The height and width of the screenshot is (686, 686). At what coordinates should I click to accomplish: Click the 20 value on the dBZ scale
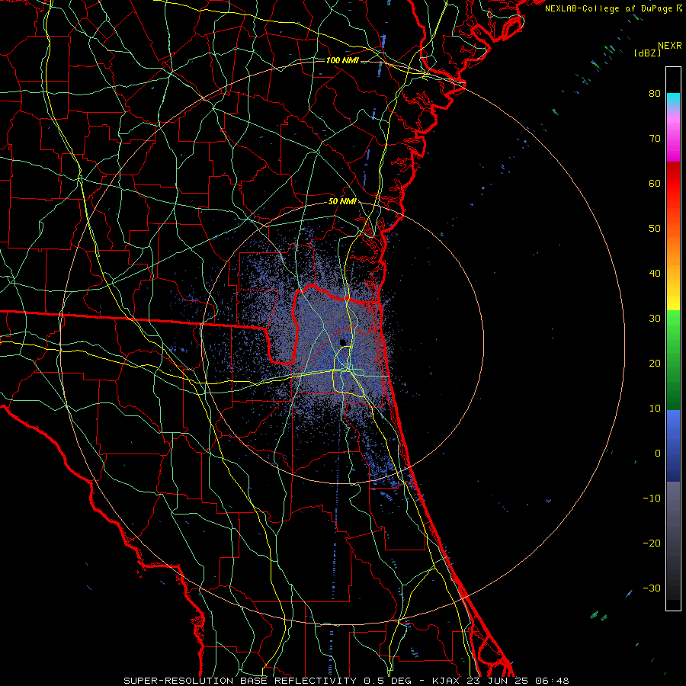click(x=655, y=363)
